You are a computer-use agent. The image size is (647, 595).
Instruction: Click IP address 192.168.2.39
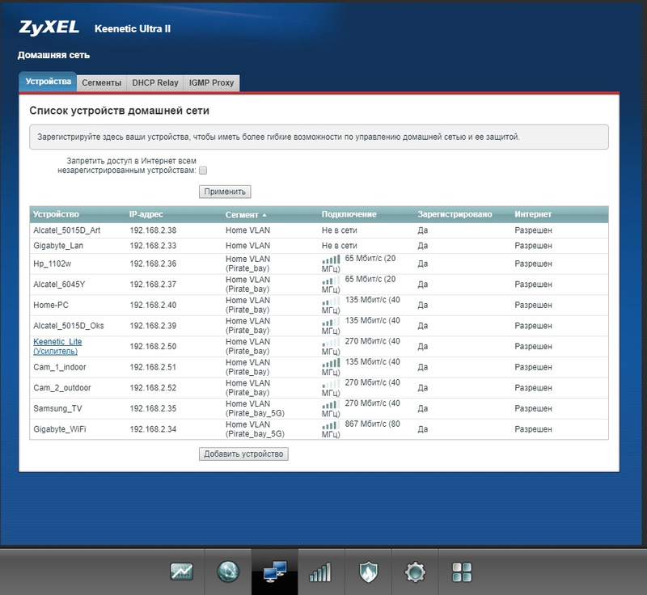click(x=153, y=325)
